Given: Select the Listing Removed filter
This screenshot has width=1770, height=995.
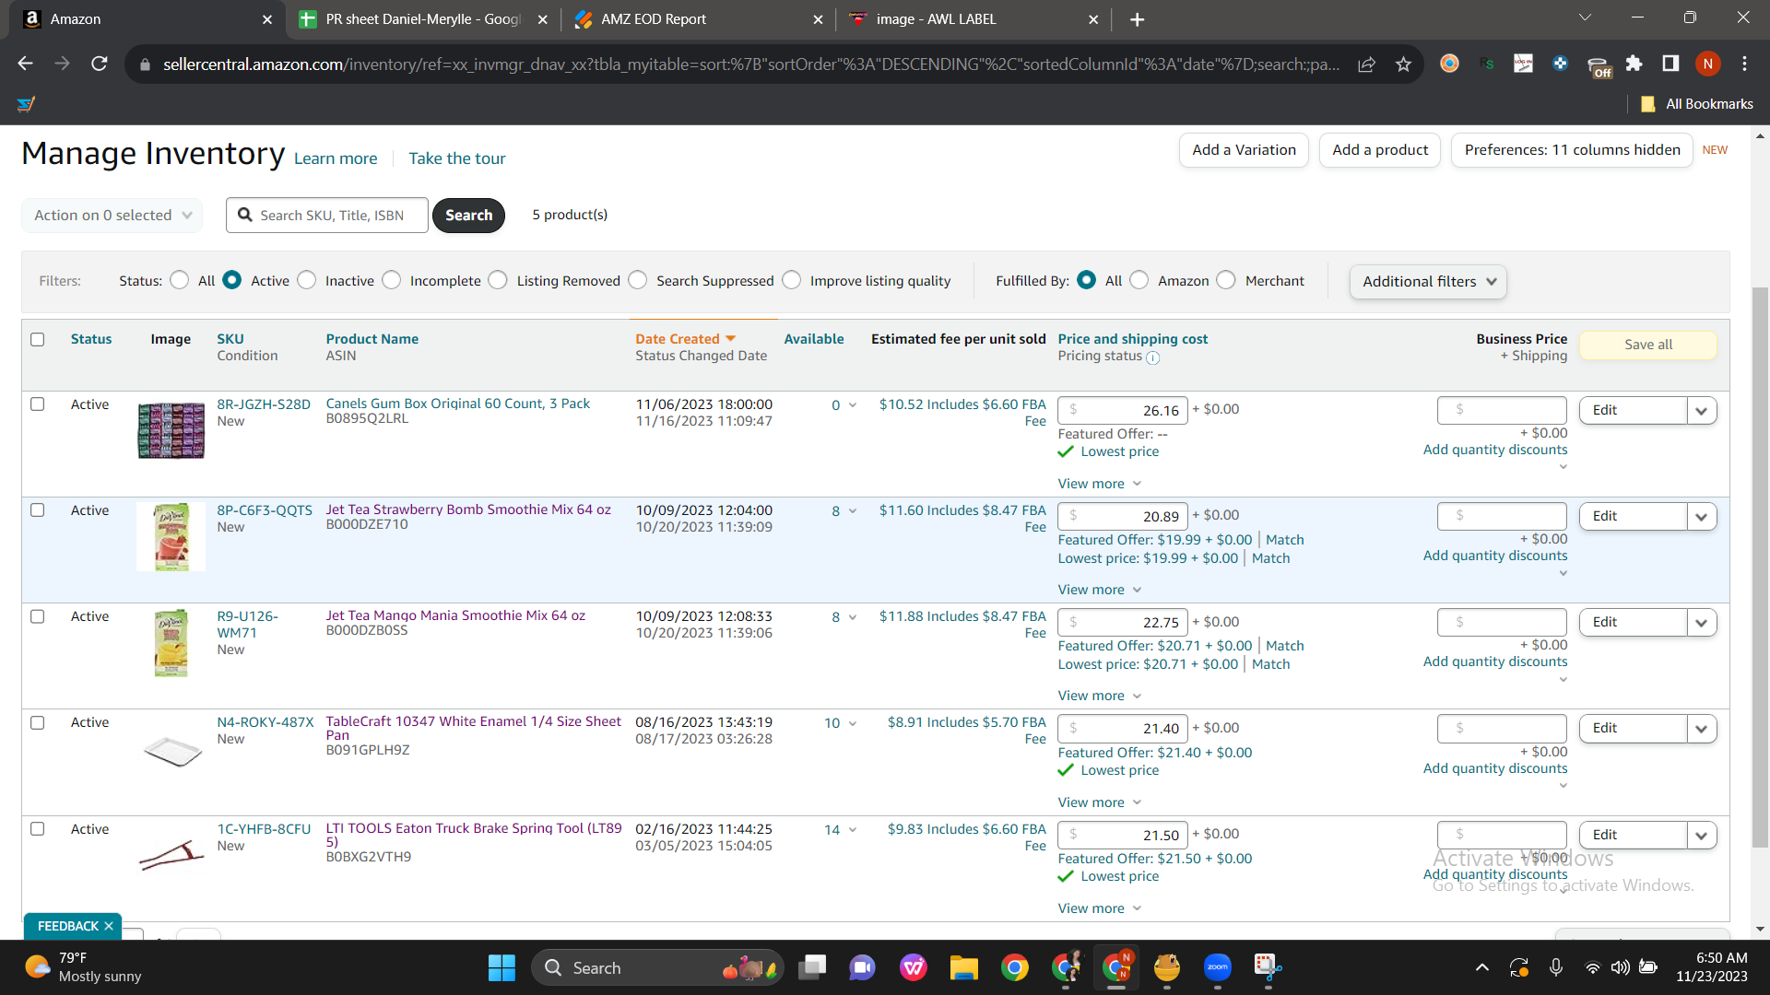Looking at the screenshot, I should click(x=498, y=280).
